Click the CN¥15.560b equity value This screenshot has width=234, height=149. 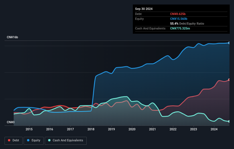179,19
